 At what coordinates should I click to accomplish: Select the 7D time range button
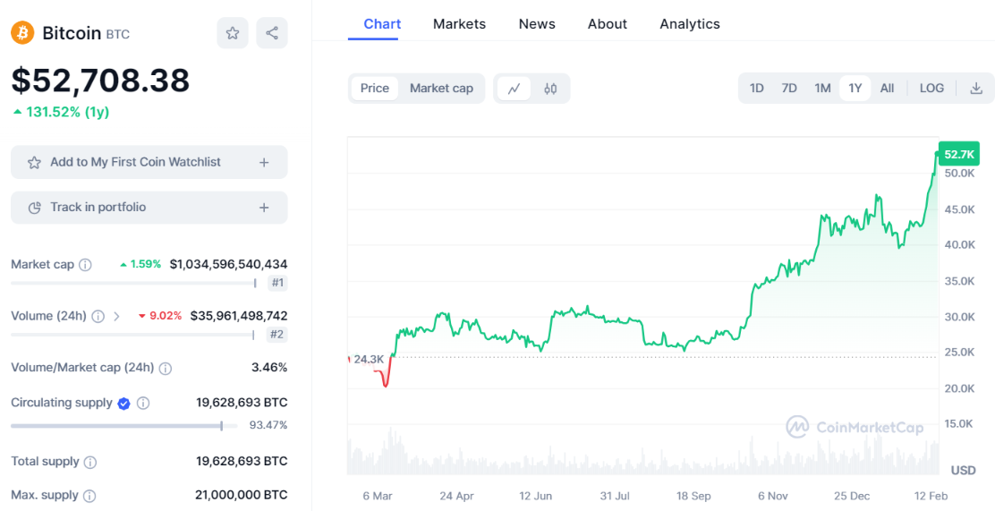789,88
